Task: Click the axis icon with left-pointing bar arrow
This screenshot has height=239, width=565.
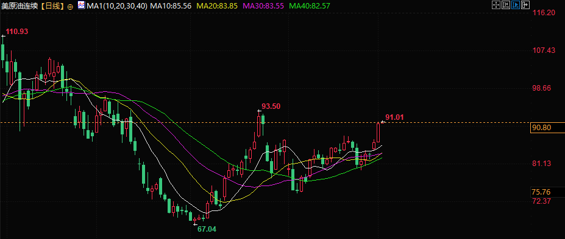Action: 505,5
